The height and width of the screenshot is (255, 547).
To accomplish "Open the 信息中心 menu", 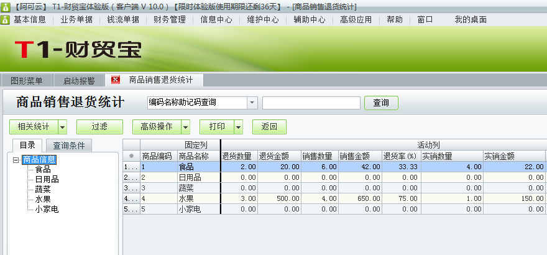I will (x=216, y=20).
